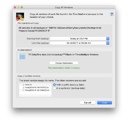Image resolution: width=128 pixels, height=121 pixels.
Task: Click the stepper arrows beside On 9/28/17
Action: click(108, 43)
